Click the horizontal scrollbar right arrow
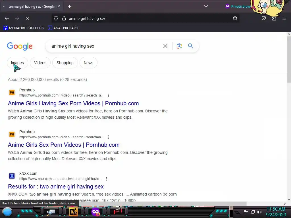This screenshot has width=291, height=218. (285, 204)
